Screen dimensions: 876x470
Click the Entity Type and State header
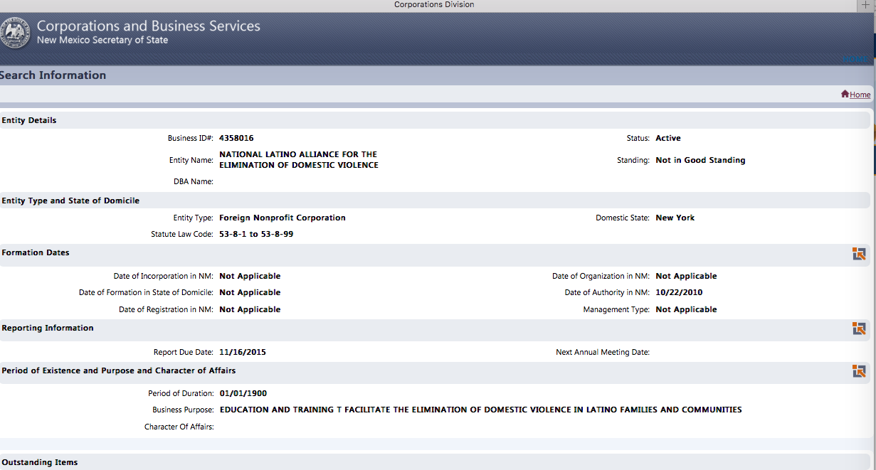[70, 201]
